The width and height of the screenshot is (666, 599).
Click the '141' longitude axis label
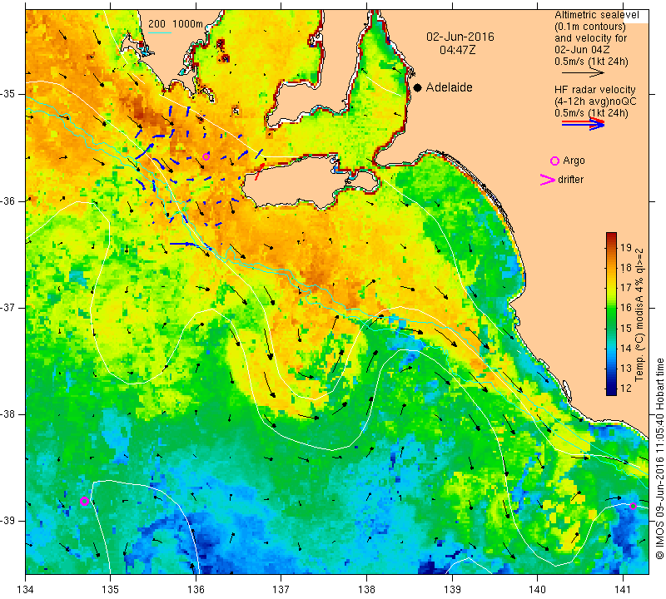click(x=623, y=590)
